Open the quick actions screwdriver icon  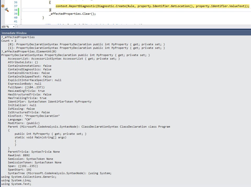[x=7, y=10]
